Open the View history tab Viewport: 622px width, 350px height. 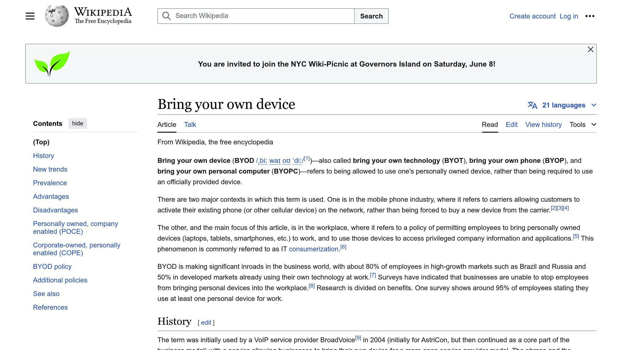(543, 125)
